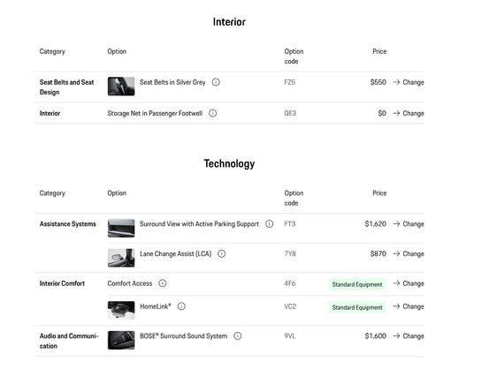Show info for BOSE Surround Sound System
This screenshot has width=481, height=384.
click(238, 336)
